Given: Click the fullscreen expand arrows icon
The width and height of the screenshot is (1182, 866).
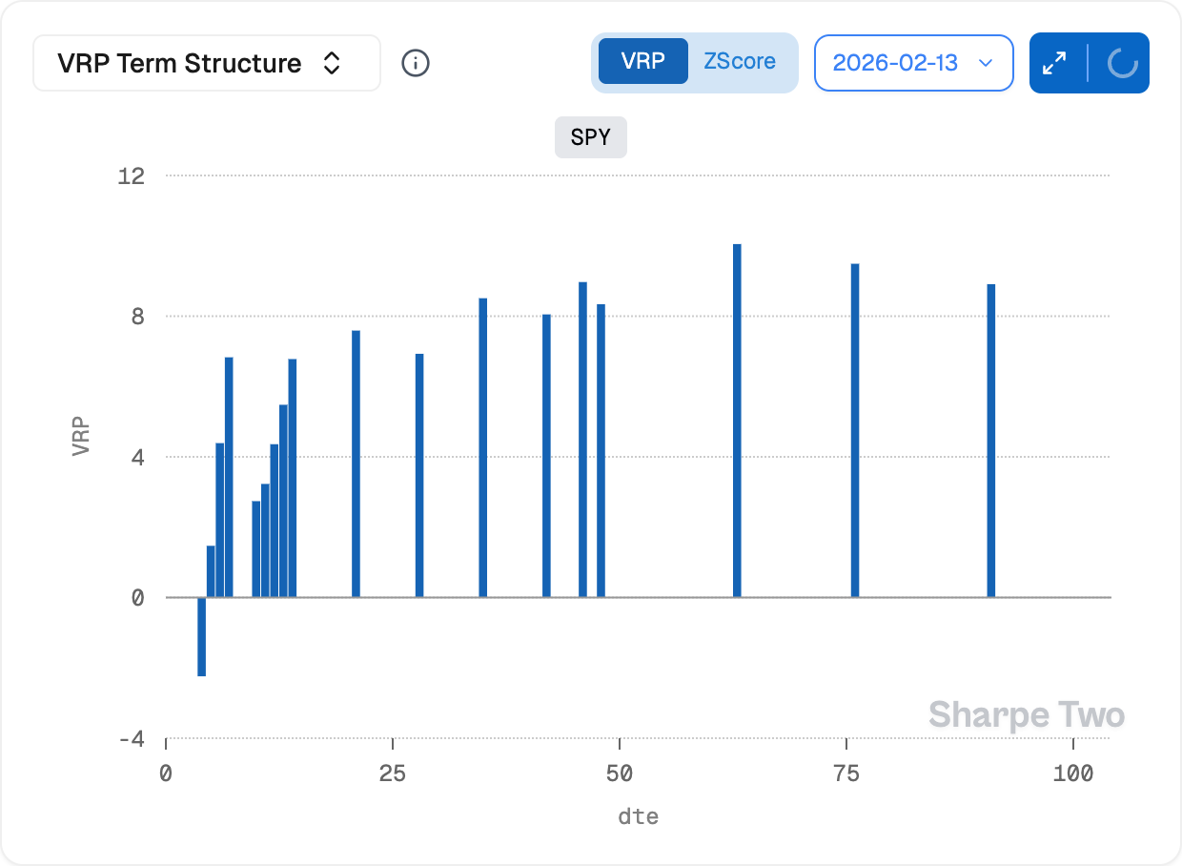Looking at the screenshot, I should 1054,63.
